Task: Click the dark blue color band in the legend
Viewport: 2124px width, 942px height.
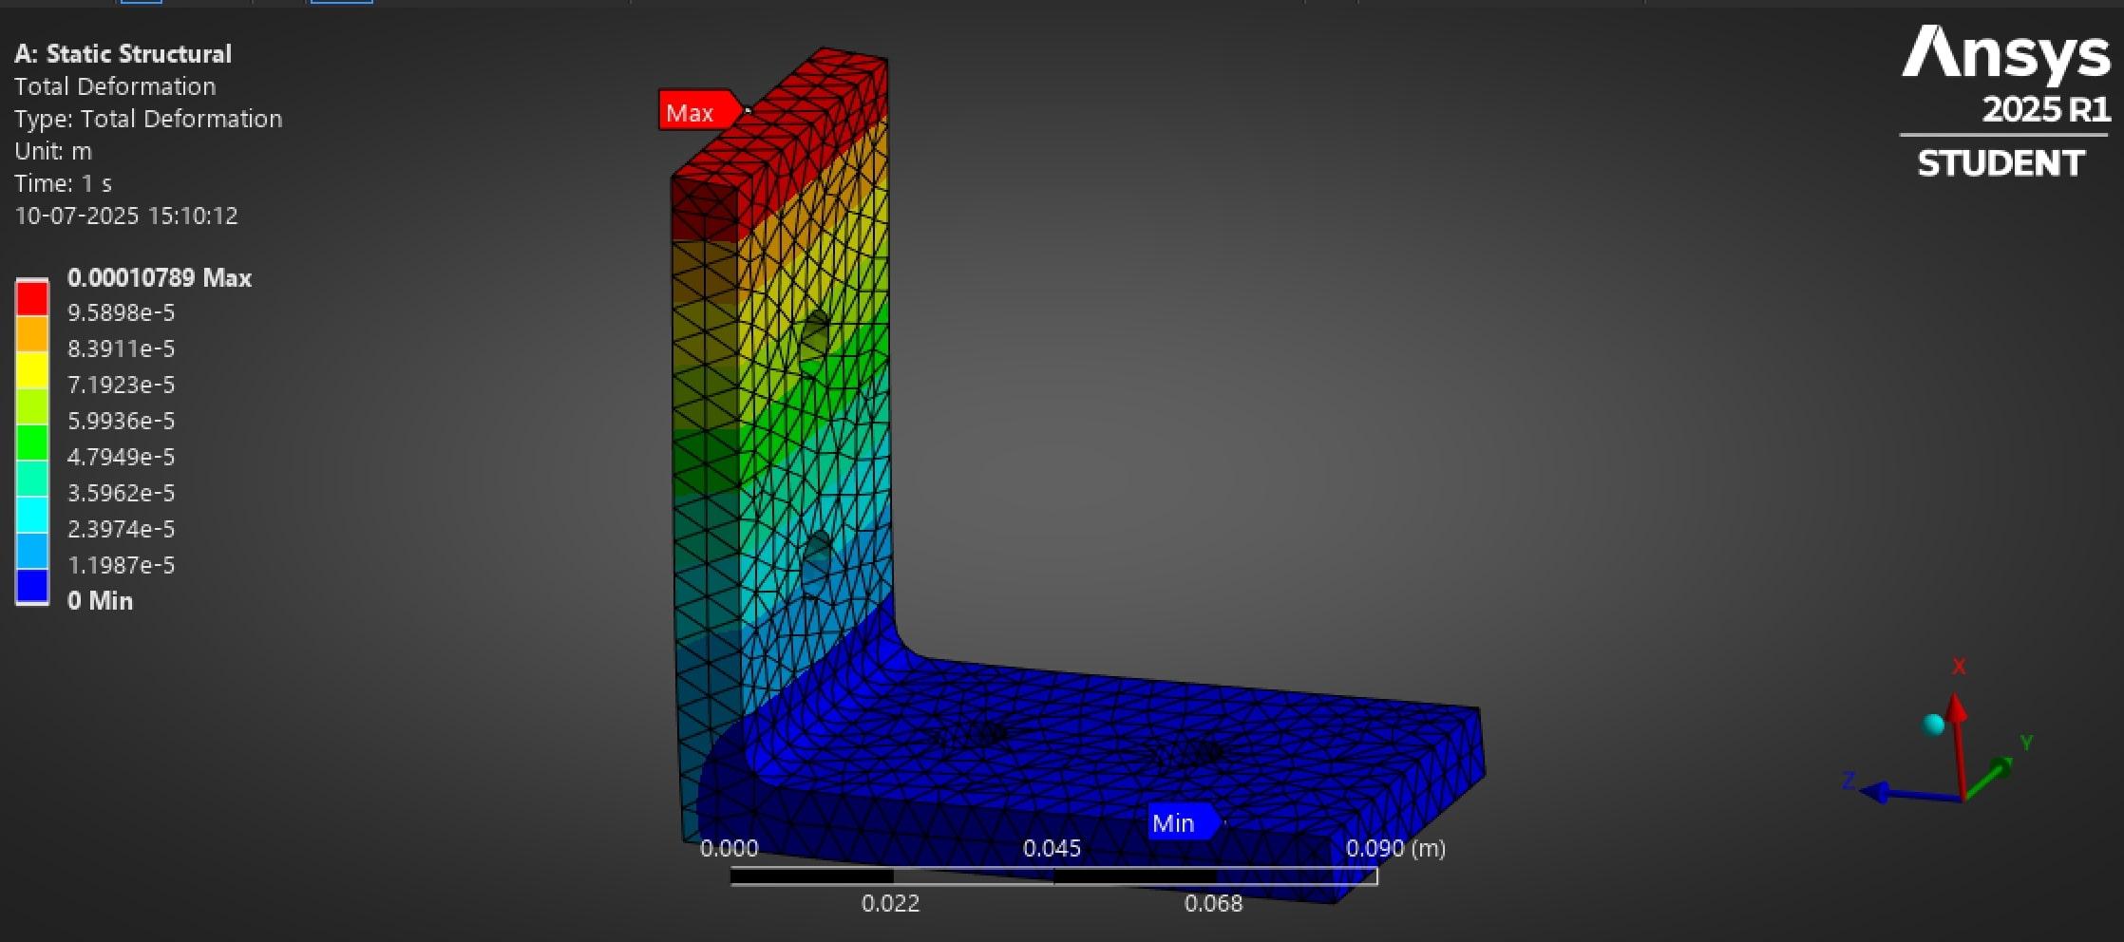Action: (32, 585)
